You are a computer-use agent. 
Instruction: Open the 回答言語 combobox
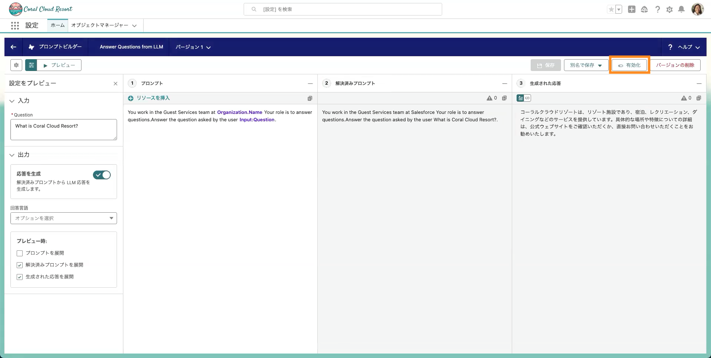click(64, 218)
